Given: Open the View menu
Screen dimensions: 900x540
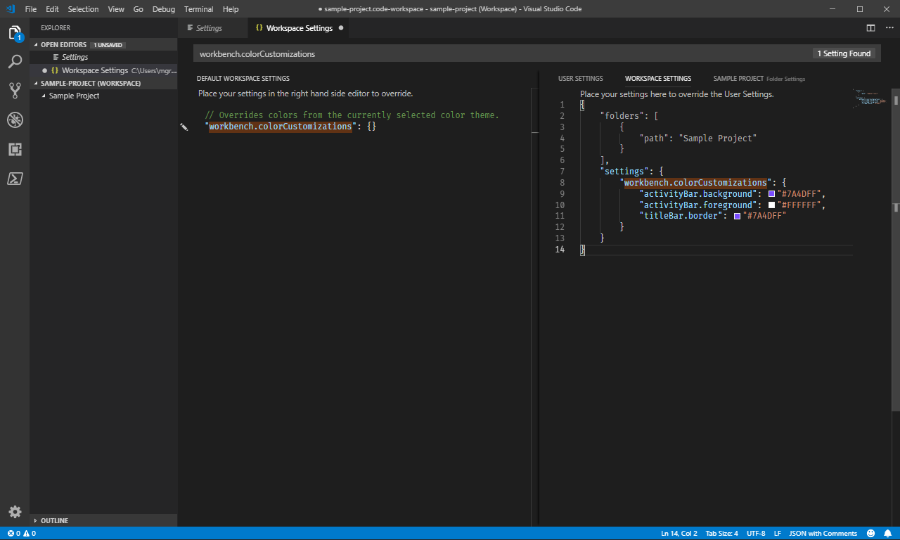Looking at the screenshot, I should 116,9.
